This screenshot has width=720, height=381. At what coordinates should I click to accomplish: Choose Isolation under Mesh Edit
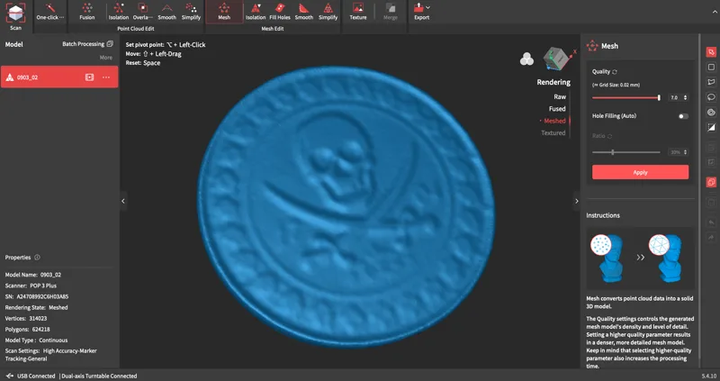tap(256, 13)
